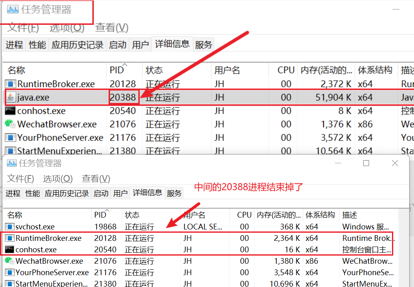Sort by 名称 column in lower window

[x=47, y=215]
